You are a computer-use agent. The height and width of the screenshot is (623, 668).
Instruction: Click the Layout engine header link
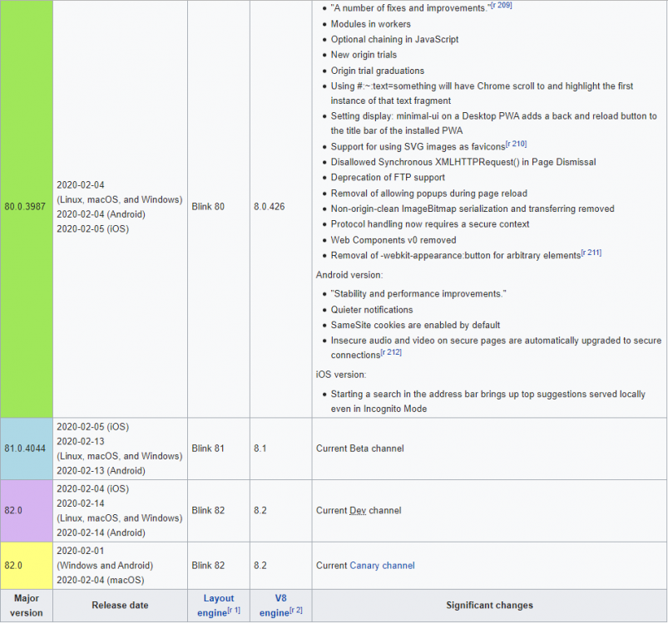pyautogui.click(x=218, y=604)
